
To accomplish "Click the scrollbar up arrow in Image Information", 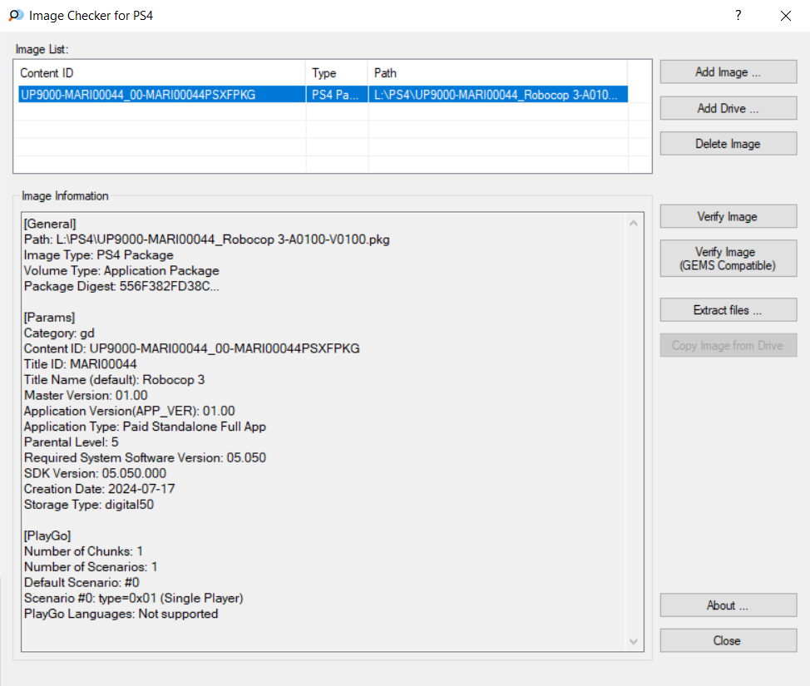I will tap(635, 223).
